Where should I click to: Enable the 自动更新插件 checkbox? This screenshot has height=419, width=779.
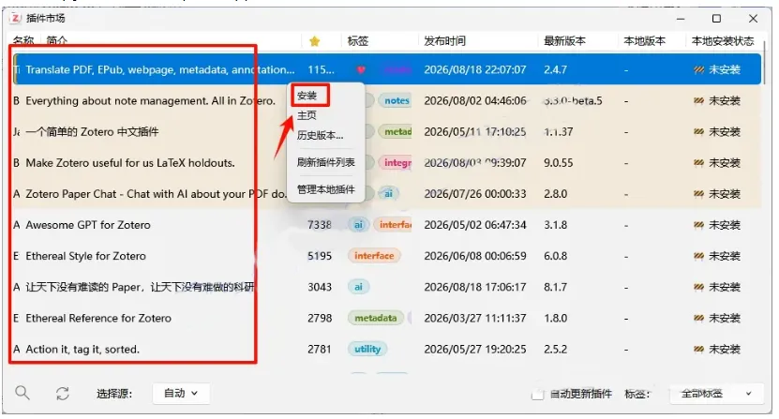[x=537, y=394]
